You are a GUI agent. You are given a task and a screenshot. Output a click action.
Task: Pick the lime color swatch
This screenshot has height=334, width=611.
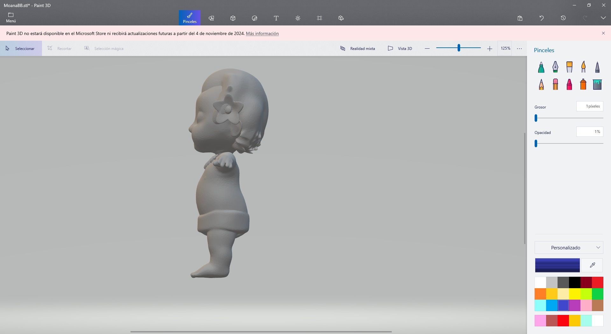[586, 294]
